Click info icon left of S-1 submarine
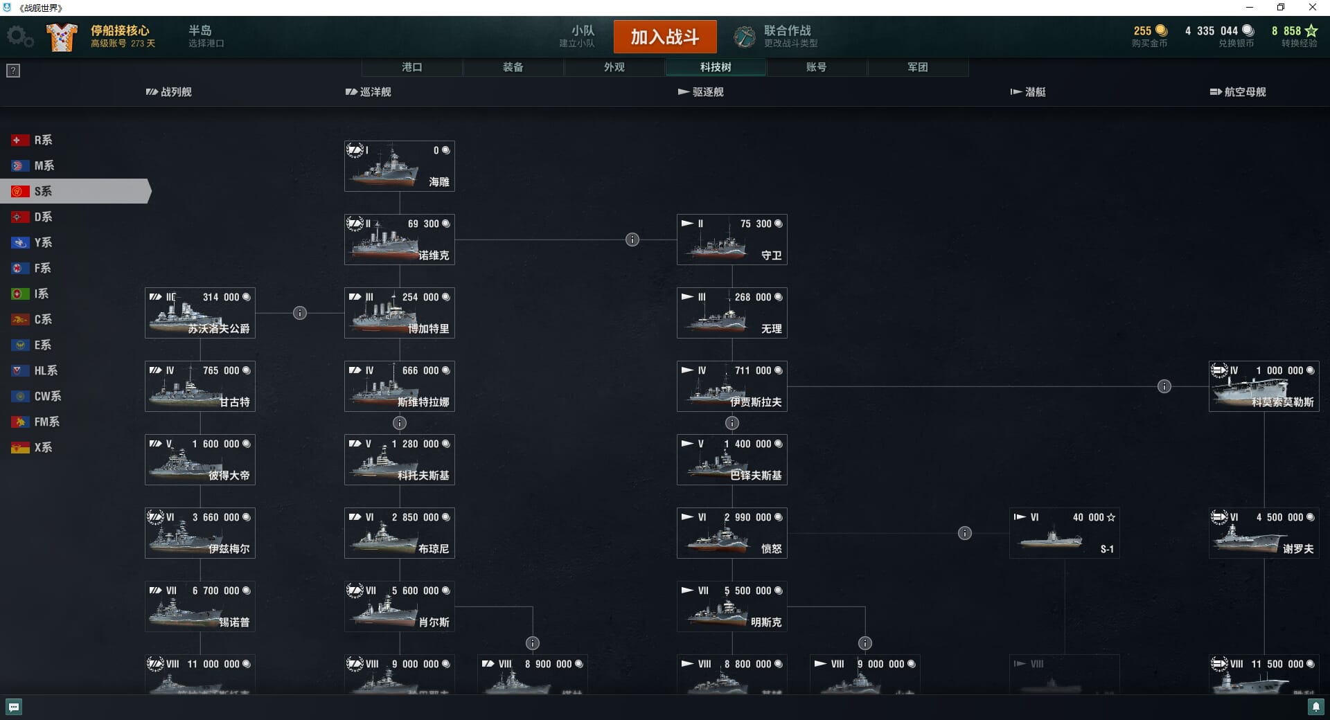This screenshot has height=720, width=1330. [965, 533]
